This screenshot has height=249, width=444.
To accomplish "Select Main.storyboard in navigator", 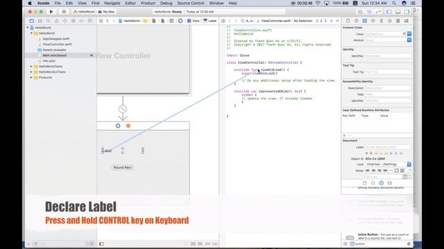I will pyautogui.click(x=54, y=55).
